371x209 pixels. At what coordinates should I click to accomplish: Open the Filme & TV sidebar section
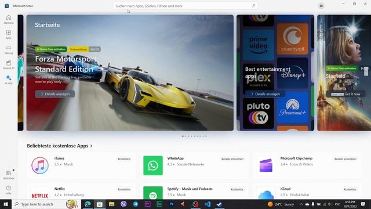(x=9, y=64)
